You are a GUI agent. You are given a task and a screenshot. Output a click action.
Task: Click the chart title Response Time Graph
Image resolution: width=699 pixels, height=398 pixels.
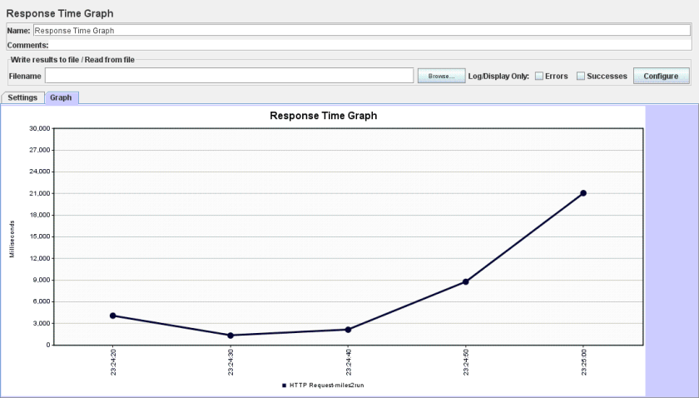[323, 116]
